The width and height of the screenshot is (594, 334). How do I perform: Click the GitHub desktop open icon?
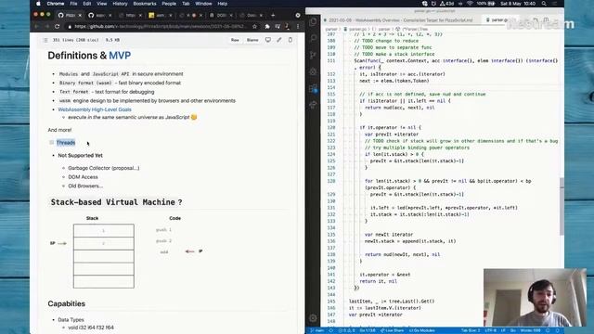click(268, 40)
